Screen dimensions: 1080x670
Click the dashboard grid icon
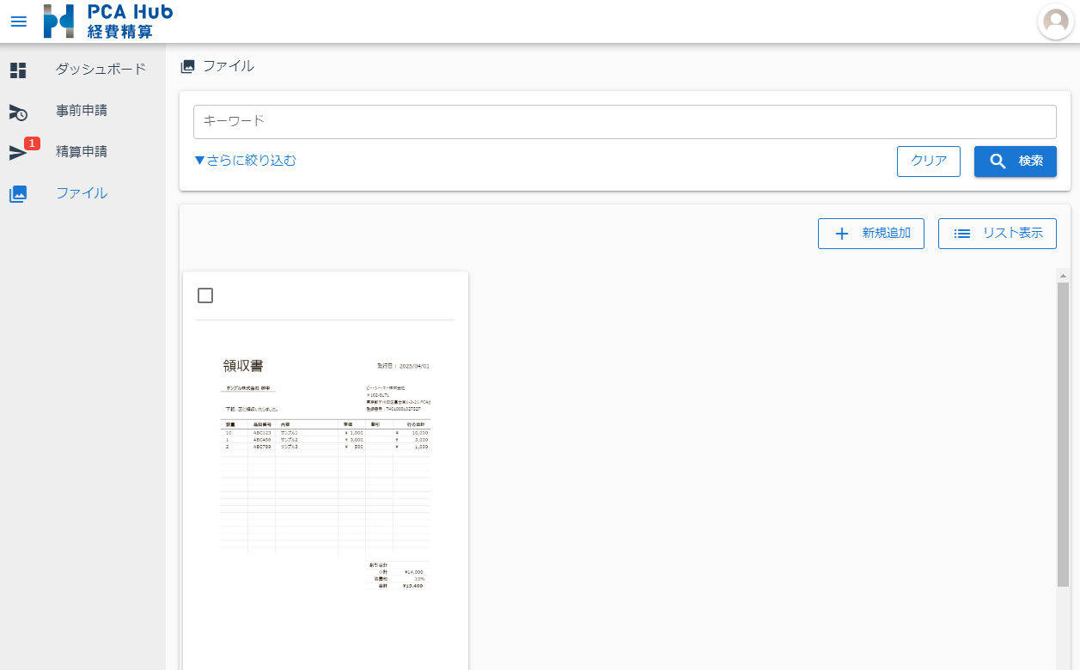[18, 70]
